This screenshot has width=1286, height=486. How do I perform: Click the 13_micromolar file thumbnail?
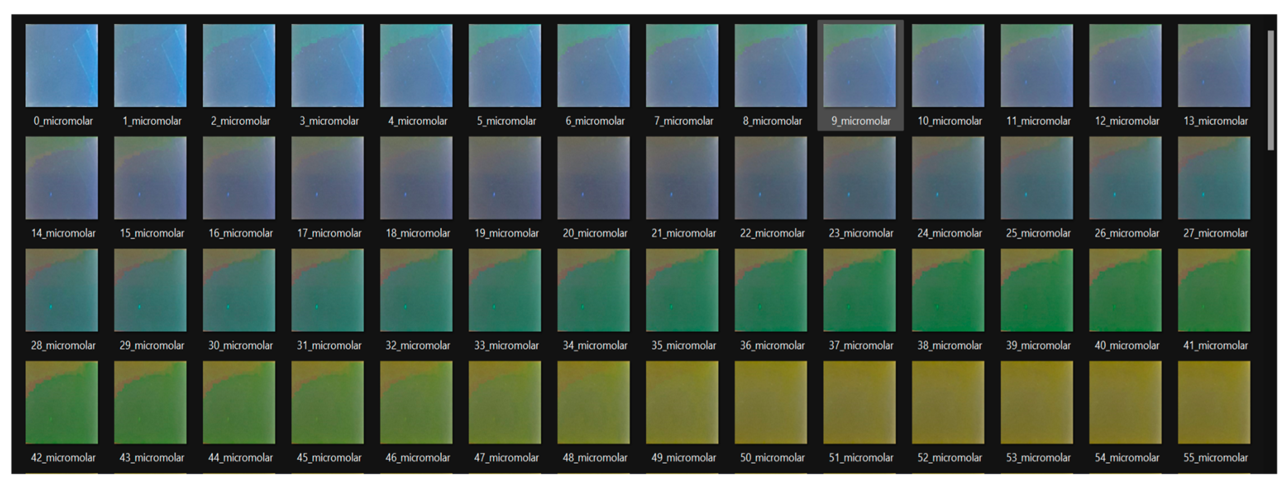click(1213, 65)
